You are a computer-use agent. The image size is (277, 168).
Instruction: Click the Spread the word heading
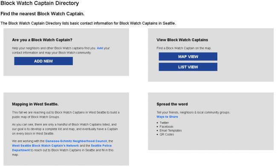tap(172, 104)
